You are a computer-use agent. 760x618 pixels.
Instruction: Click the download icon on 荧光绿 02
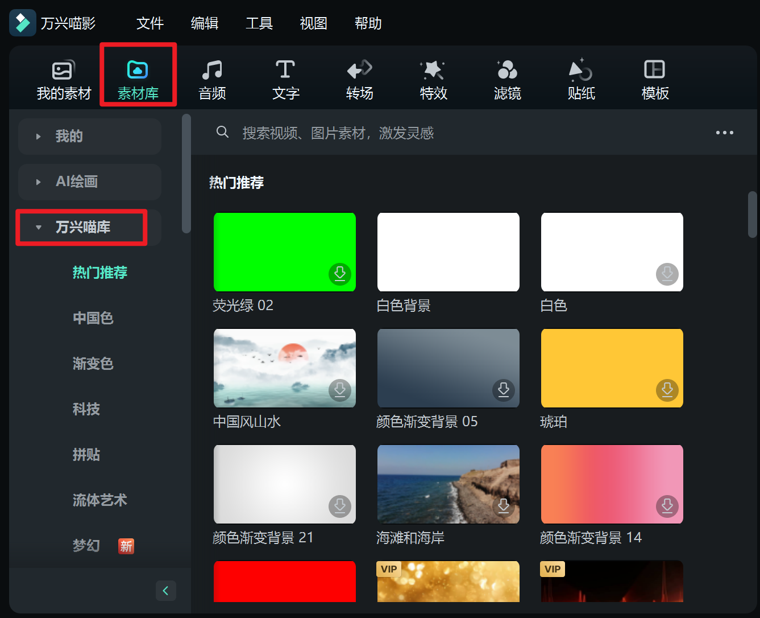click(x=340, y=274)
